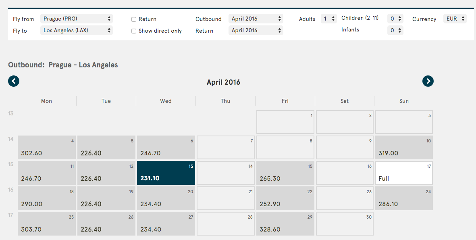Open the Outbound month dropdown

pos(256,19)
